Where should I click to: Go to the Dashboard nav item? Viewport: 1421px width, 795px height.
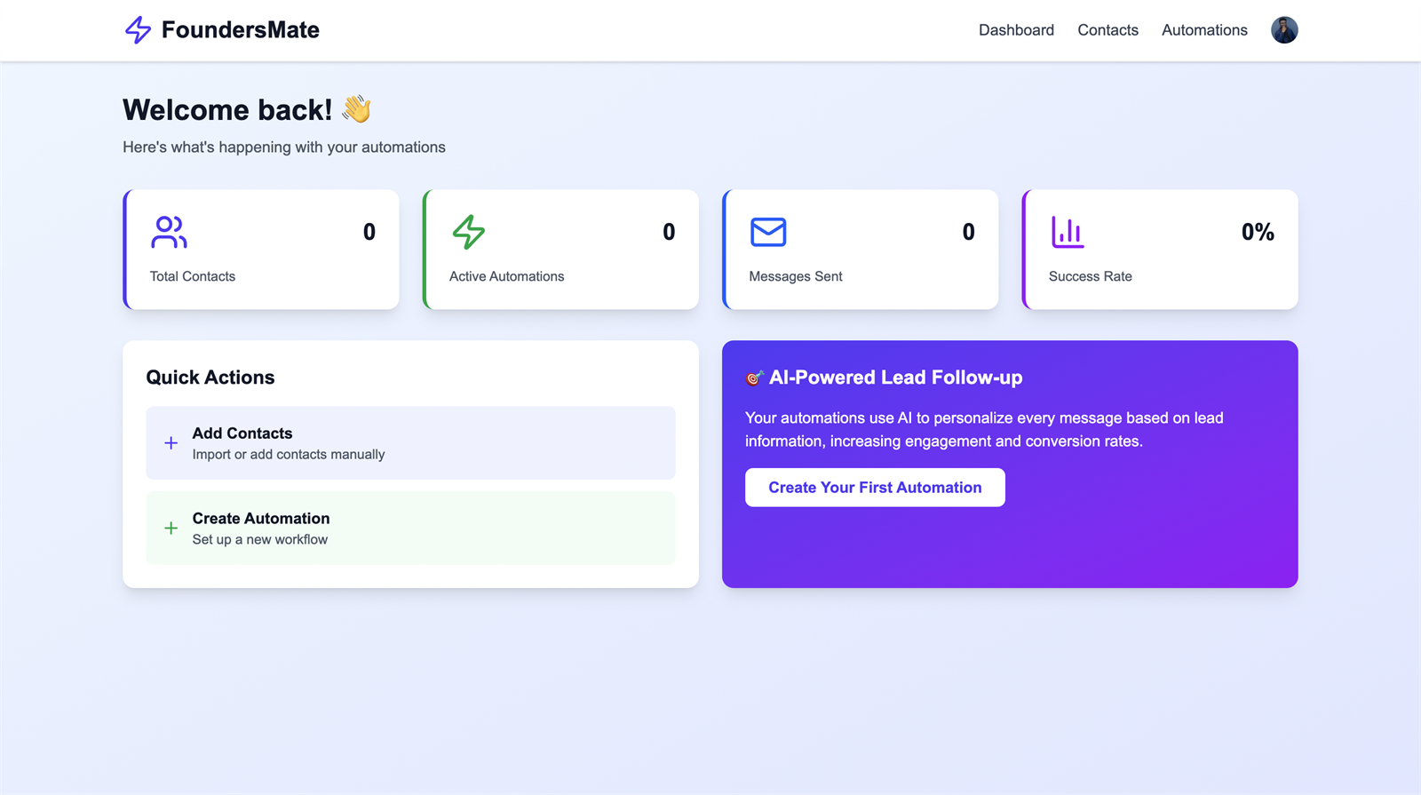[x=1016, y=30]
